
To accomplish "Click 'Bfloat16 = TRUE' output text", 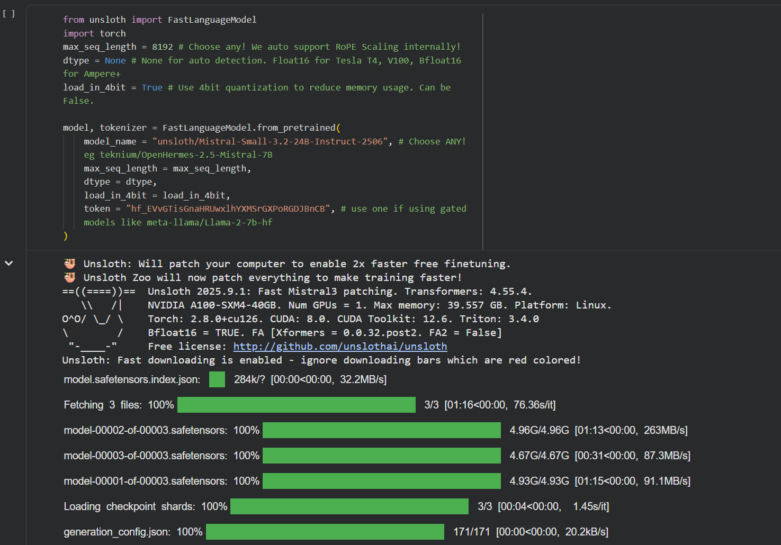I will pyautogui.click(x=194, y=332).
